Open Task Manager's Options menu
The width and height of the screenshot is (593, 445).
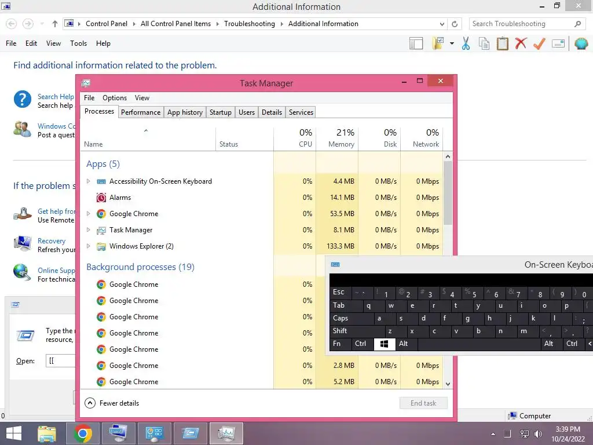pyautogui.click(x=115, y=97)
